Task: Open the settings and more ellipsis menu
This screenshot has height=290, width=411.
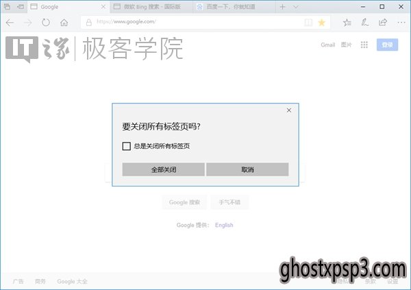Action: 401,23
